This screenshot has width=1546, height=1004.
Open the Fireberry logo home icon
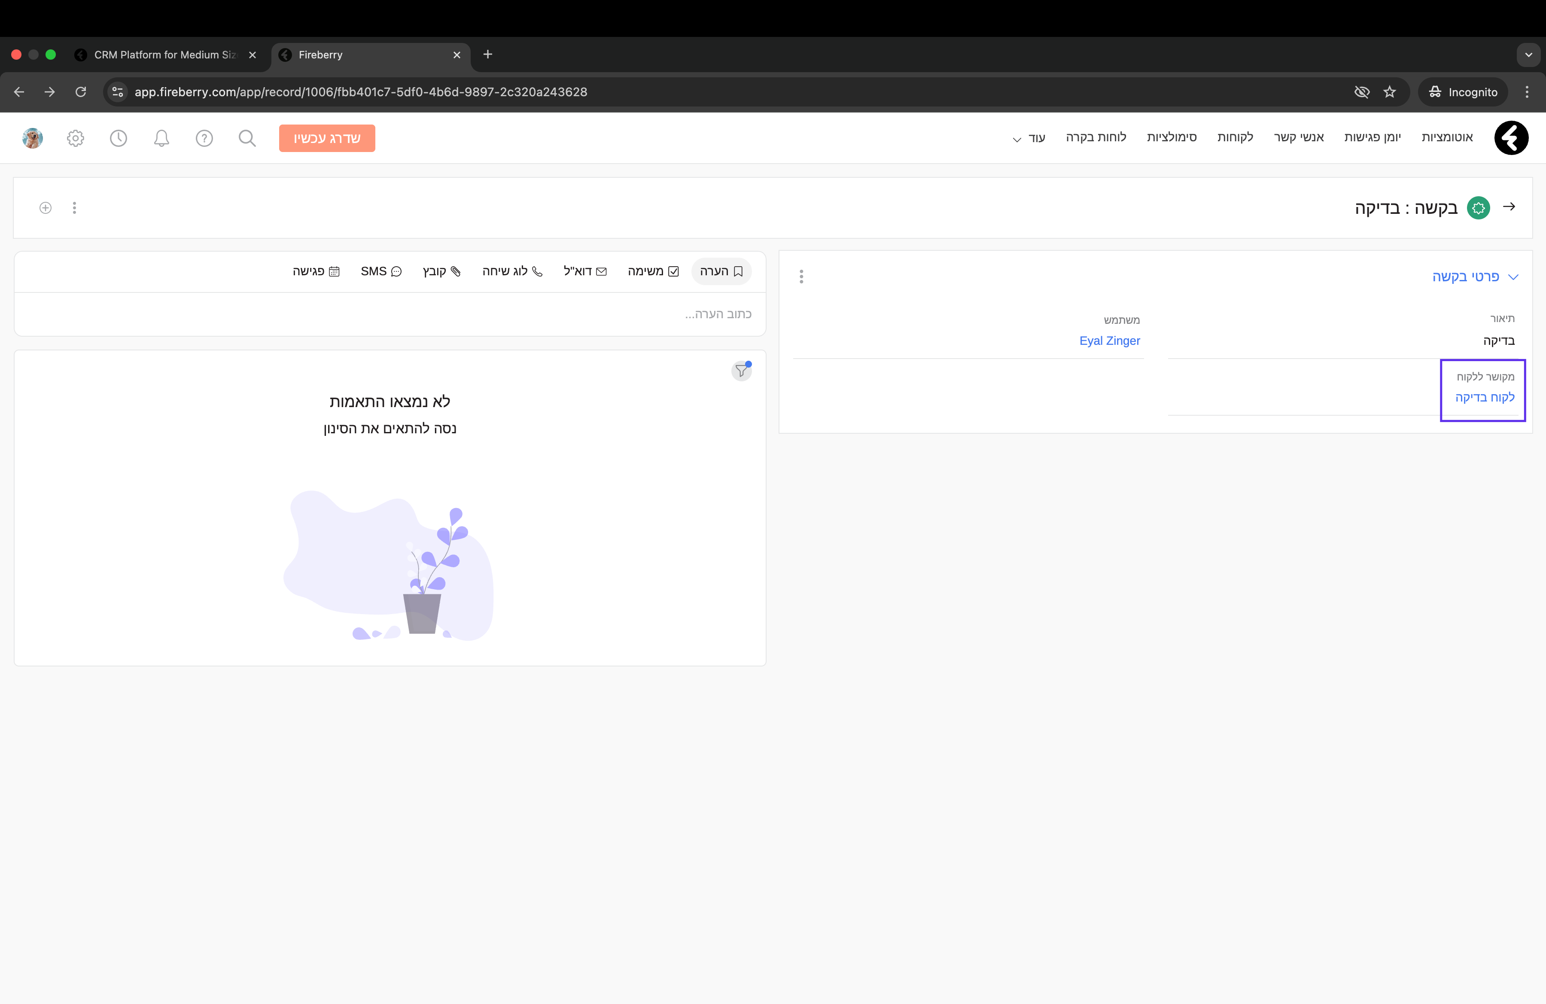click(1511, 138)
